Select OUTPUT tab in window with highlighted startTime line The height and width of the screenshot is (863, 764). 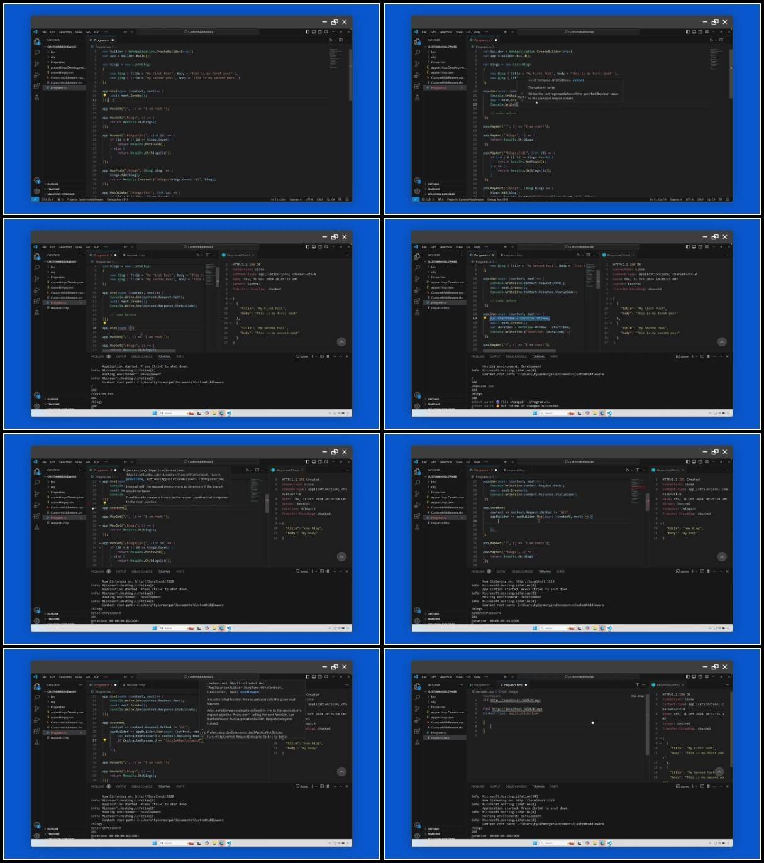(495, 356)
